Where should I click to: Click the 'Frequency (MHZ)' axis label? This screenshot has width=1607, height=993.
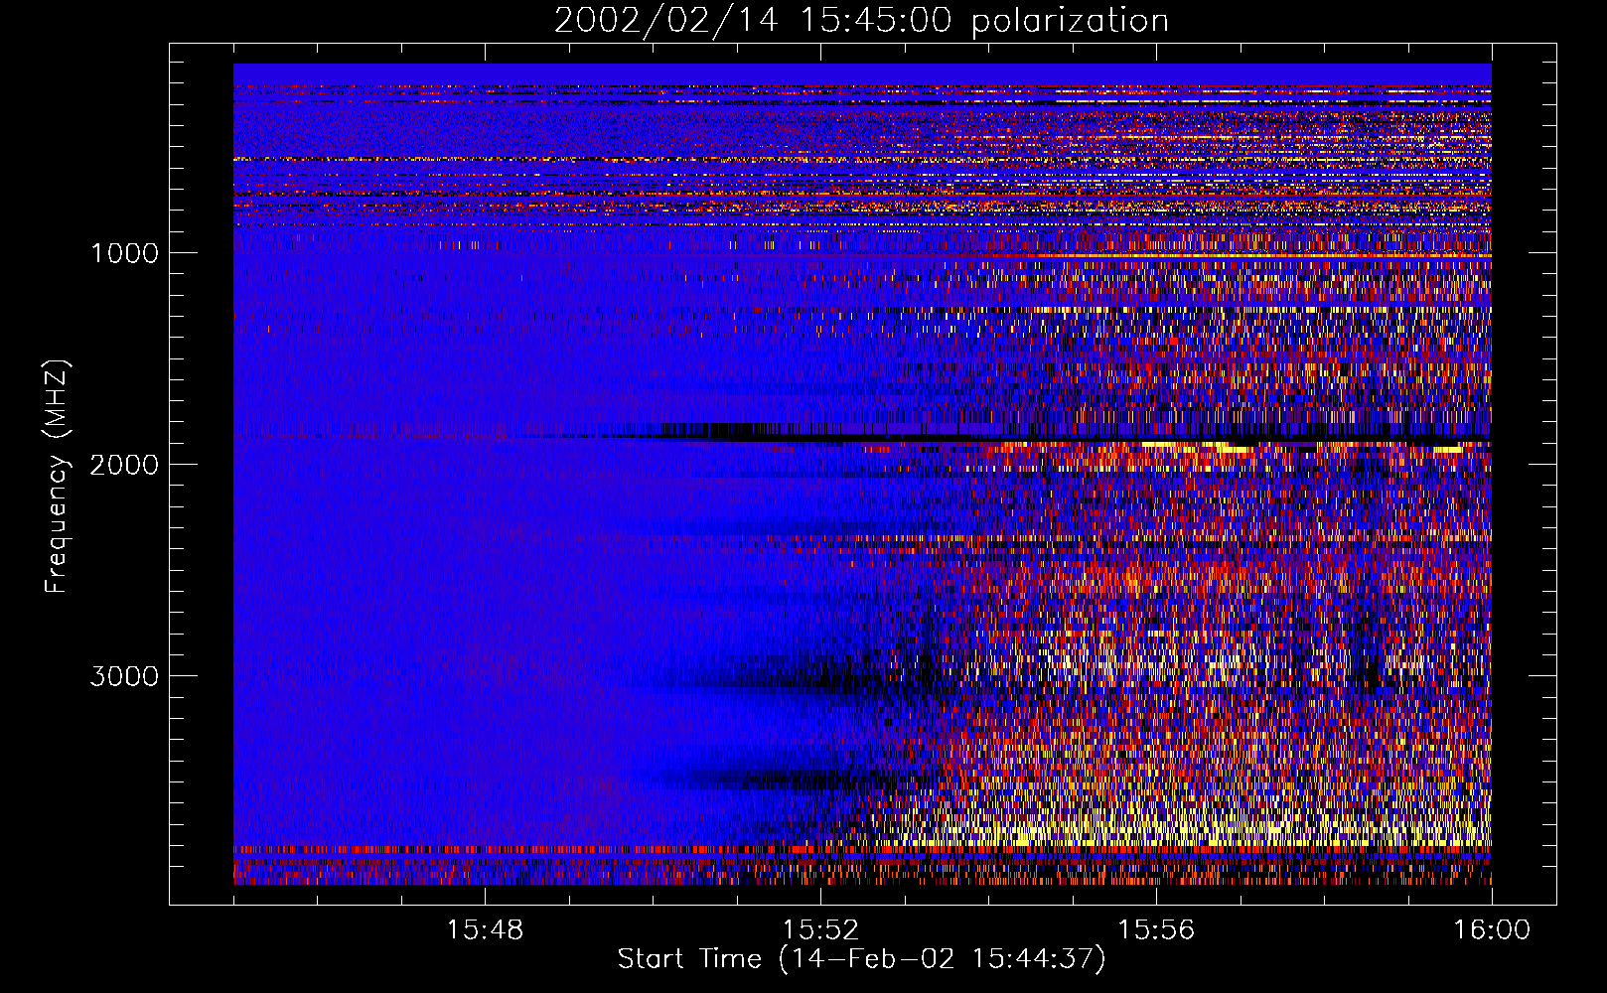pos(57,477)
